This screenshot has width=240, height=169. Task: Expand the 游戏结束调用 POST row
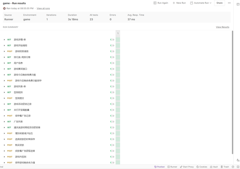4,51
